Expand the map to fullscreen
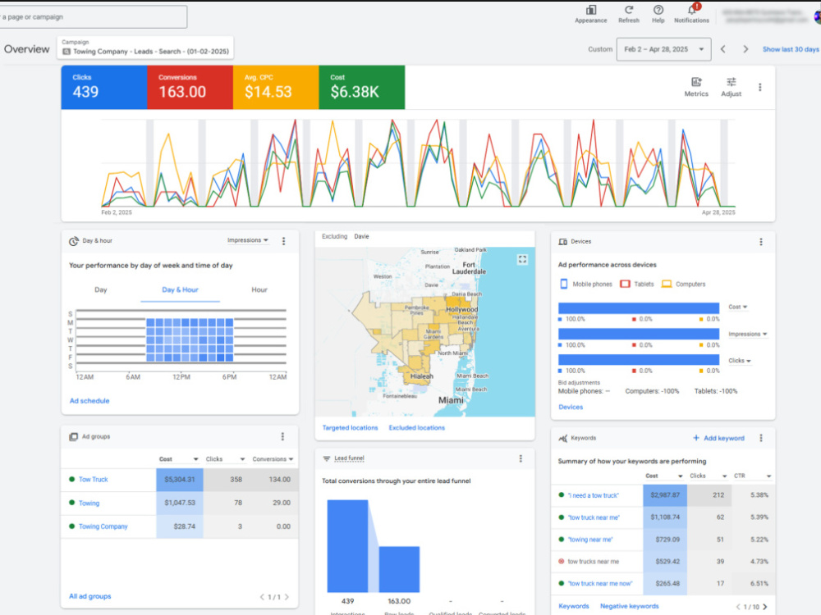Viewport: 821px width, 615px height. tap(522, 259)
